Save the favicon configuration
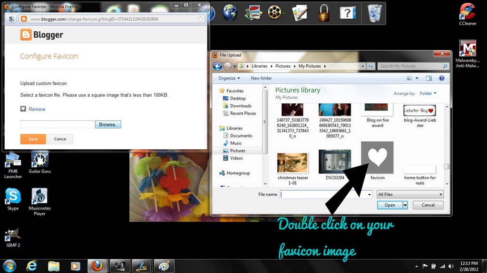This screenshot has height=273, width=487. pyautogui.click(x=33, y=139)
